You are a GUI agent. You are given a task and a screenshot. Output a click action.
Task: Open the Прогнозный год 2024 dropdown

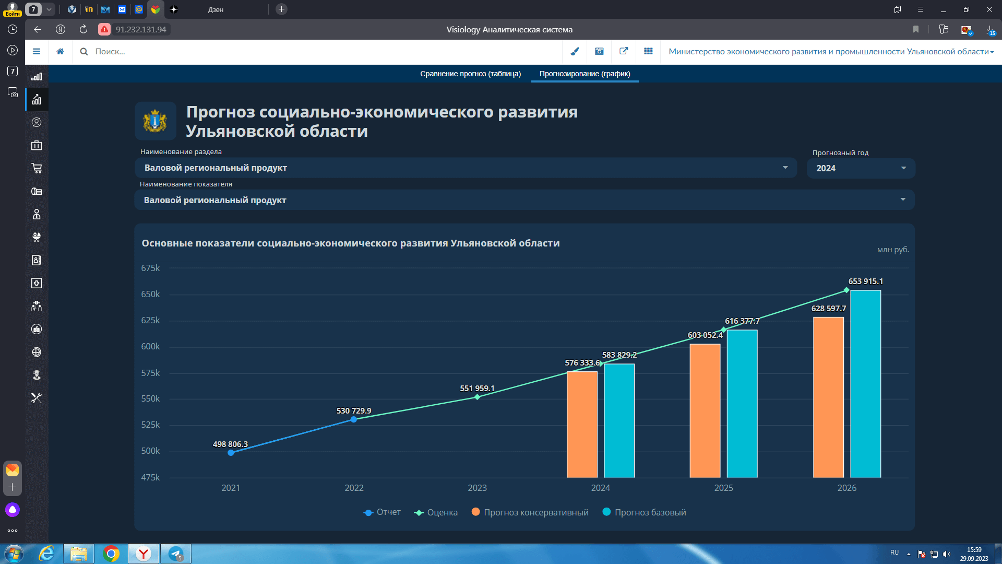pos(861,168)
